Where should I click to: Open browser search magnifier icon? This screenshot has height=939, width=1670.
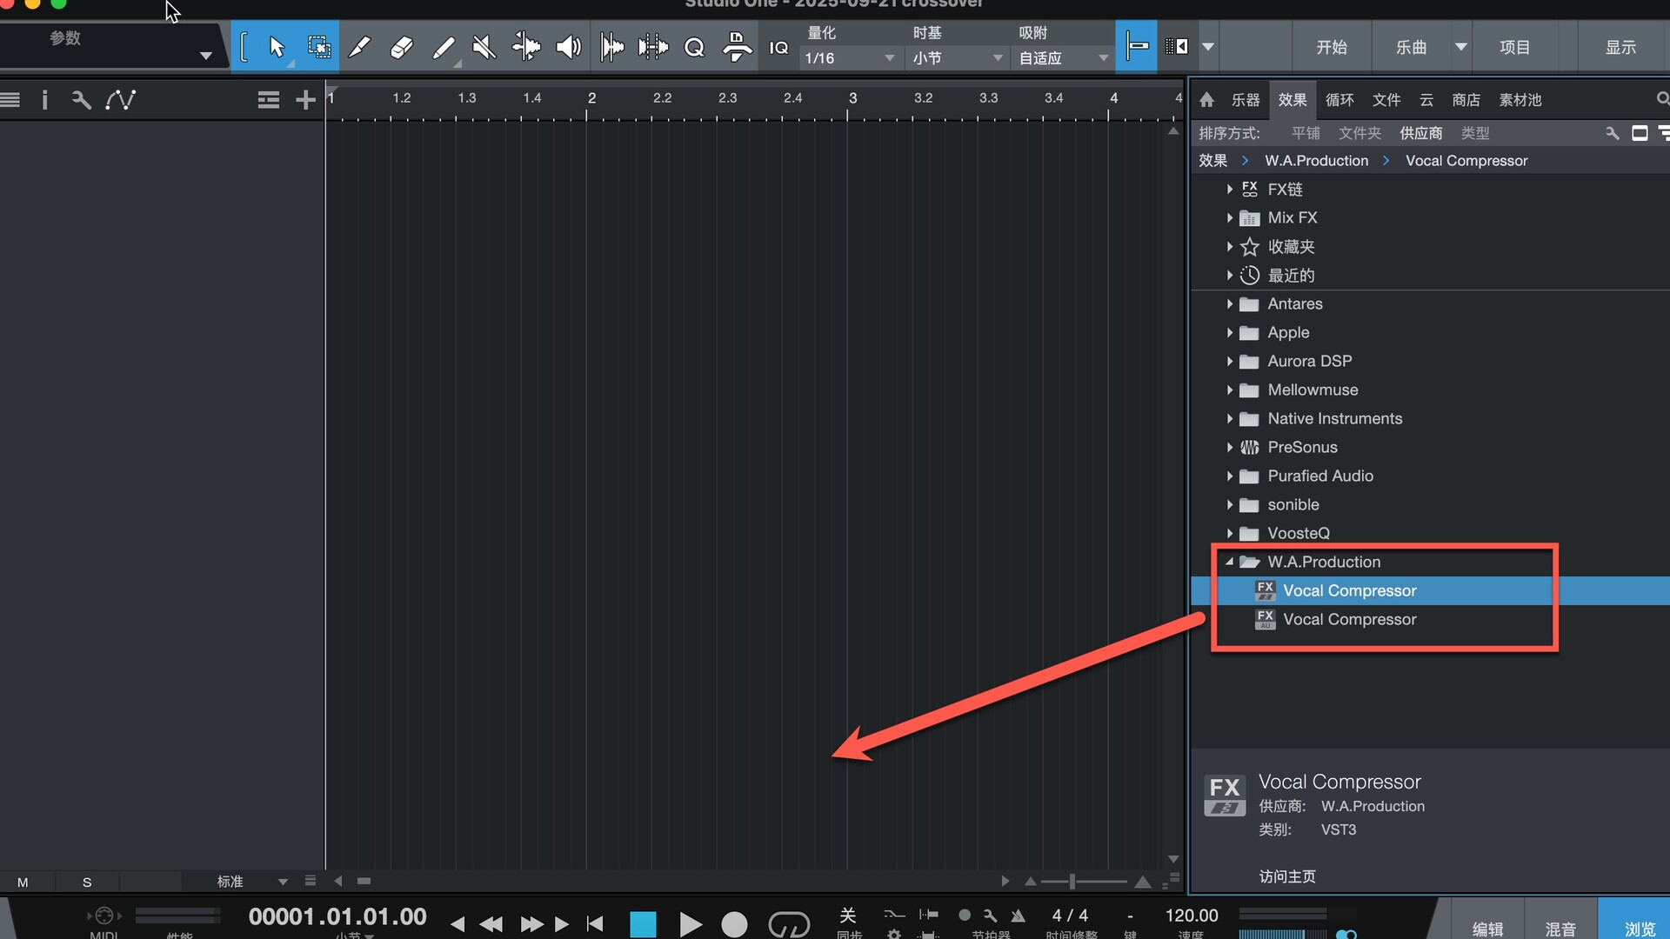click(1662, 99)
